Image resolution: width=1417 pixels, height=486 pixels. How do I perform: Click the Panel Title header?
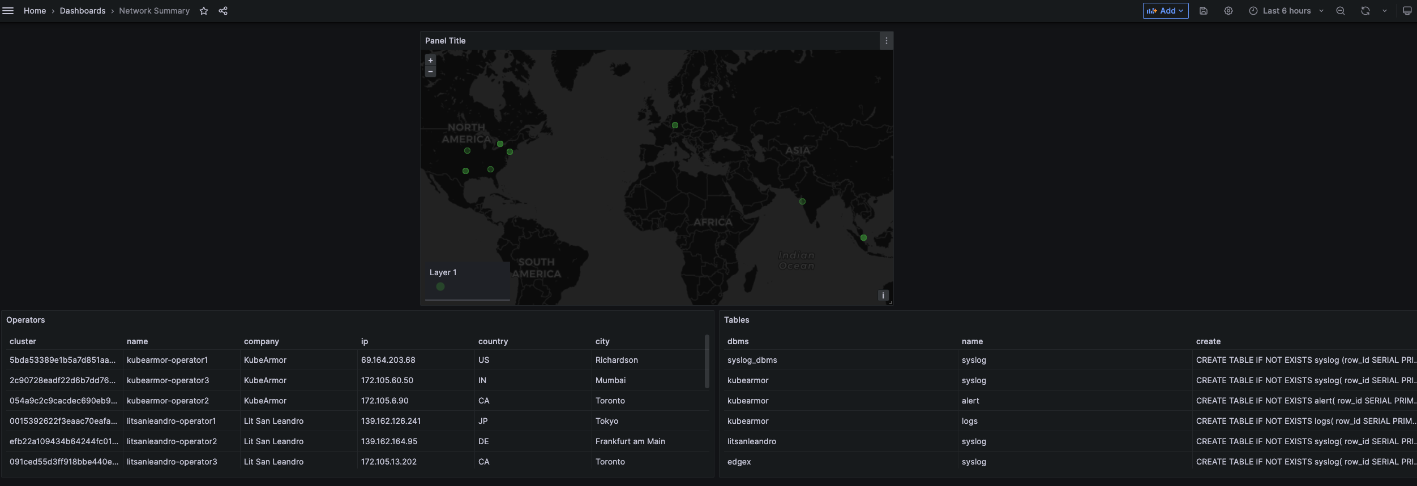(446, 41)
